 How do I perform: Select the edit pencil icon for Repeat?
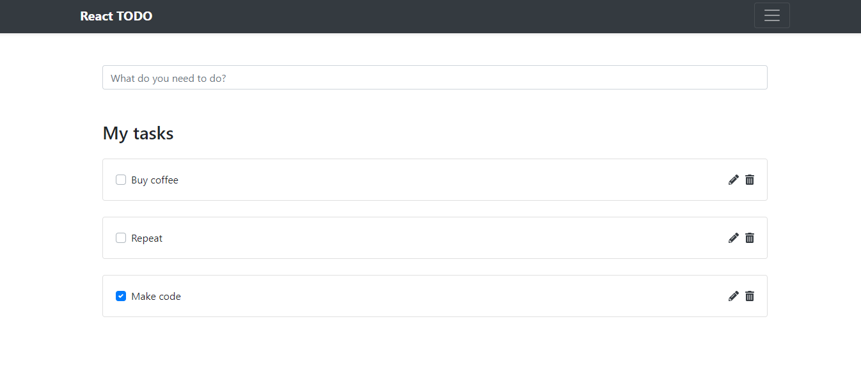pos(733,238)
